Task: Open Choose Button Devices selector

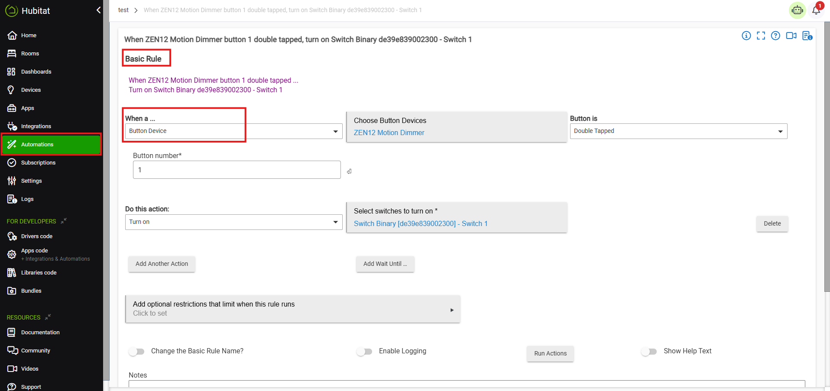Action: [x=457, y=127]
